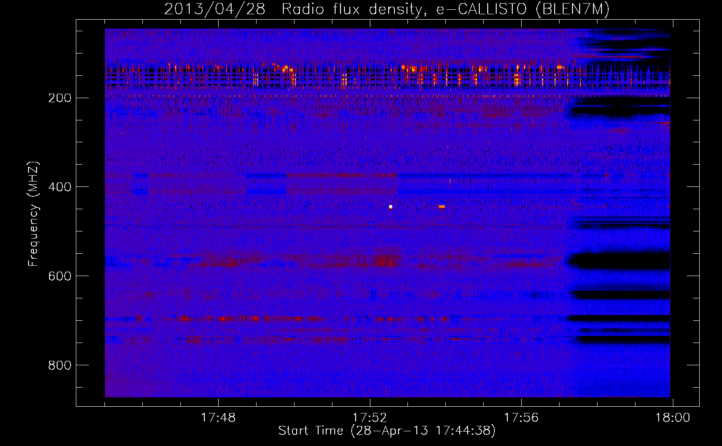Select the 18:00 time tick label
This screenshot has width=722, height=446.
(x=672, y=418)
